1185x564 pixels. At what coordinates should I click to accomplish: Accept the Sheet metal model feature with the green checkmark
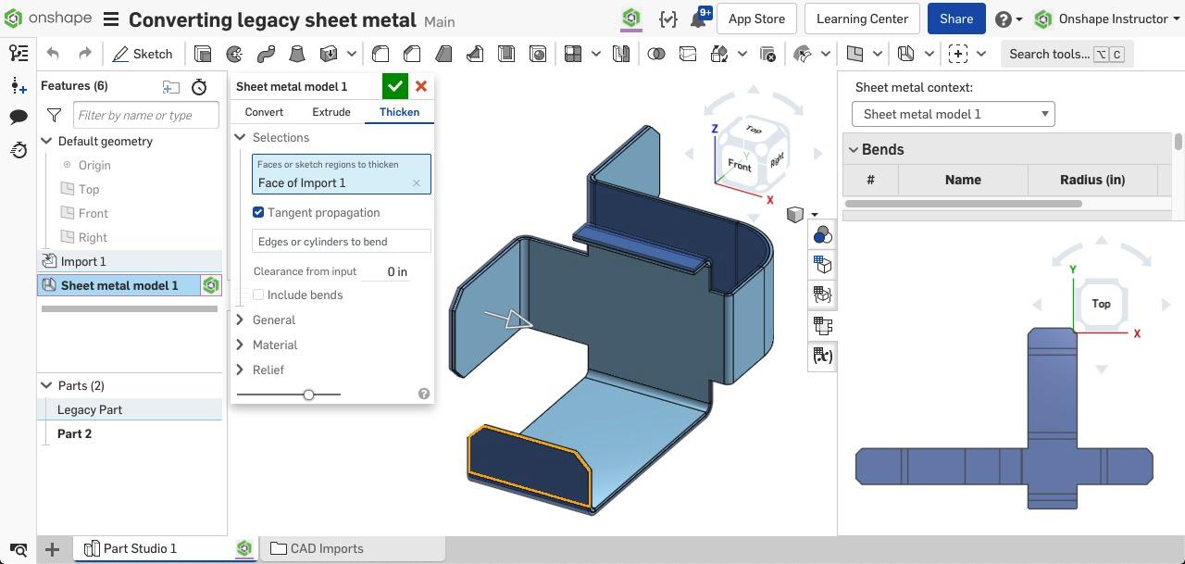pos(395,86)
